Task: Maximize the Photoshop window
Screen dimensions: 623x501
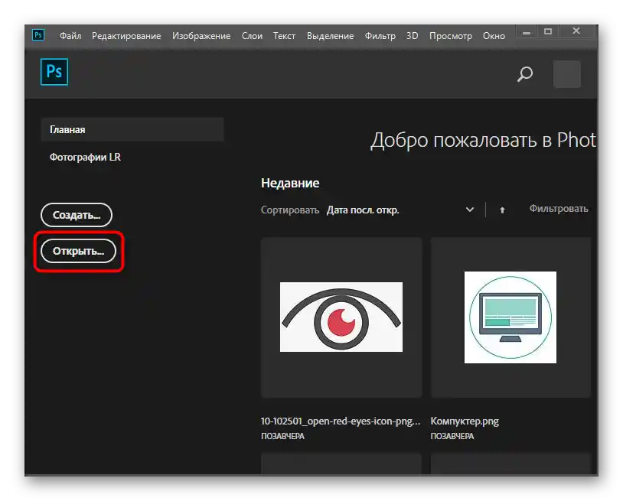Action: coord(548,32)
